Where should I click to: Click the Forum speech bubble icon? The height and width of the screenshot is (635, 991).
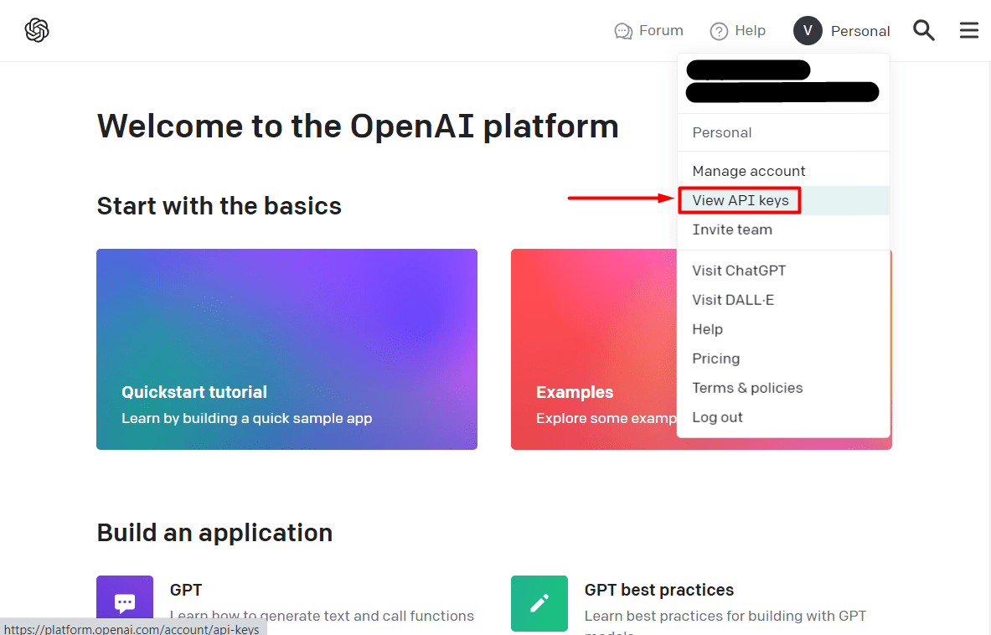click(x=622, y=30)
